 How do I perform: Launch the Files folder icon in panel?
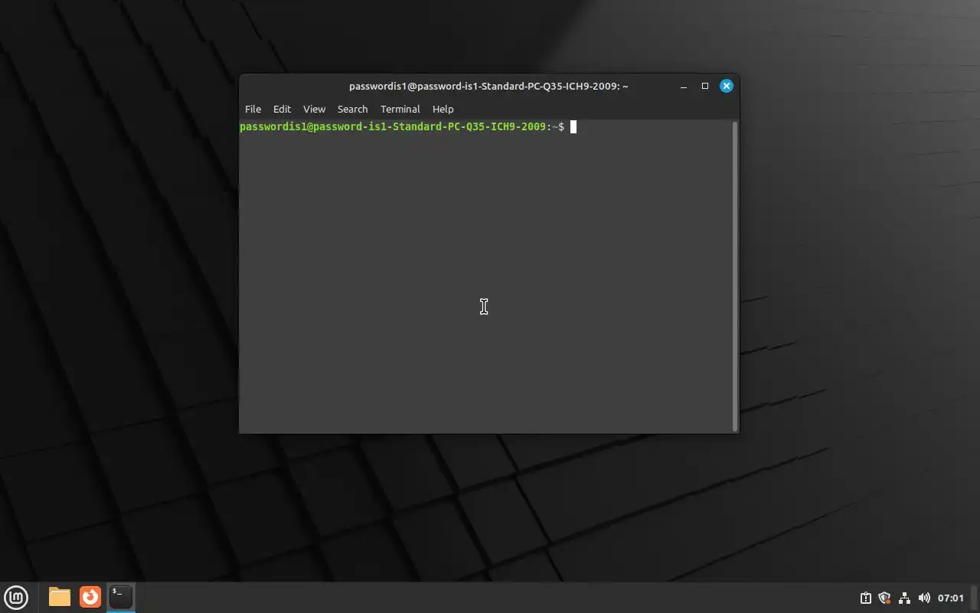pyautogui.click(x=60, y=597)
